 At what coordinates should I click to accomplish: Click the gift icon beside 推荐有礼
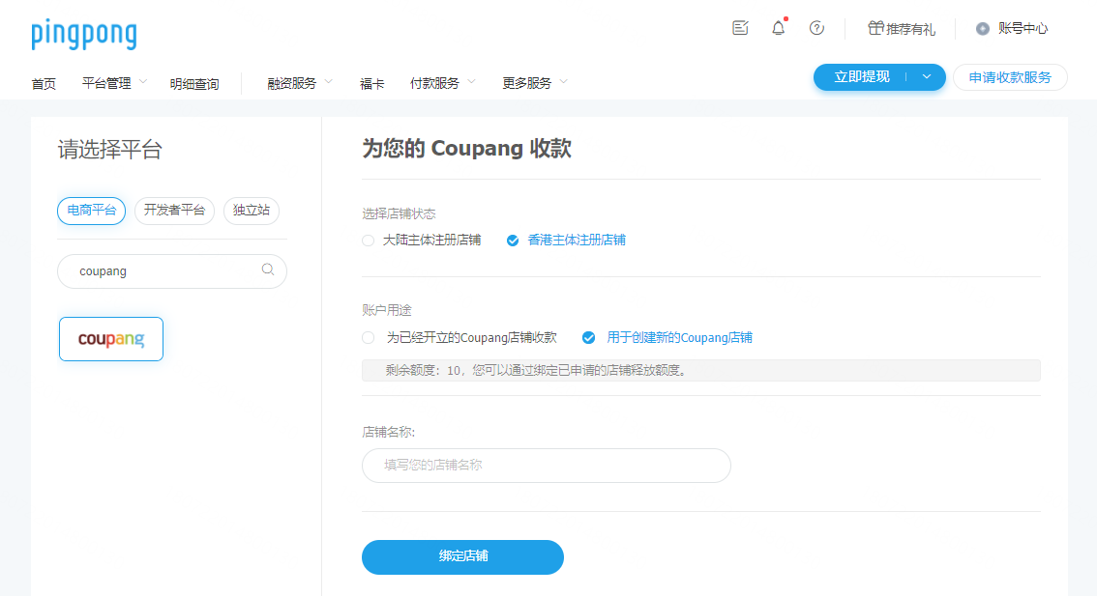point(875,28)
